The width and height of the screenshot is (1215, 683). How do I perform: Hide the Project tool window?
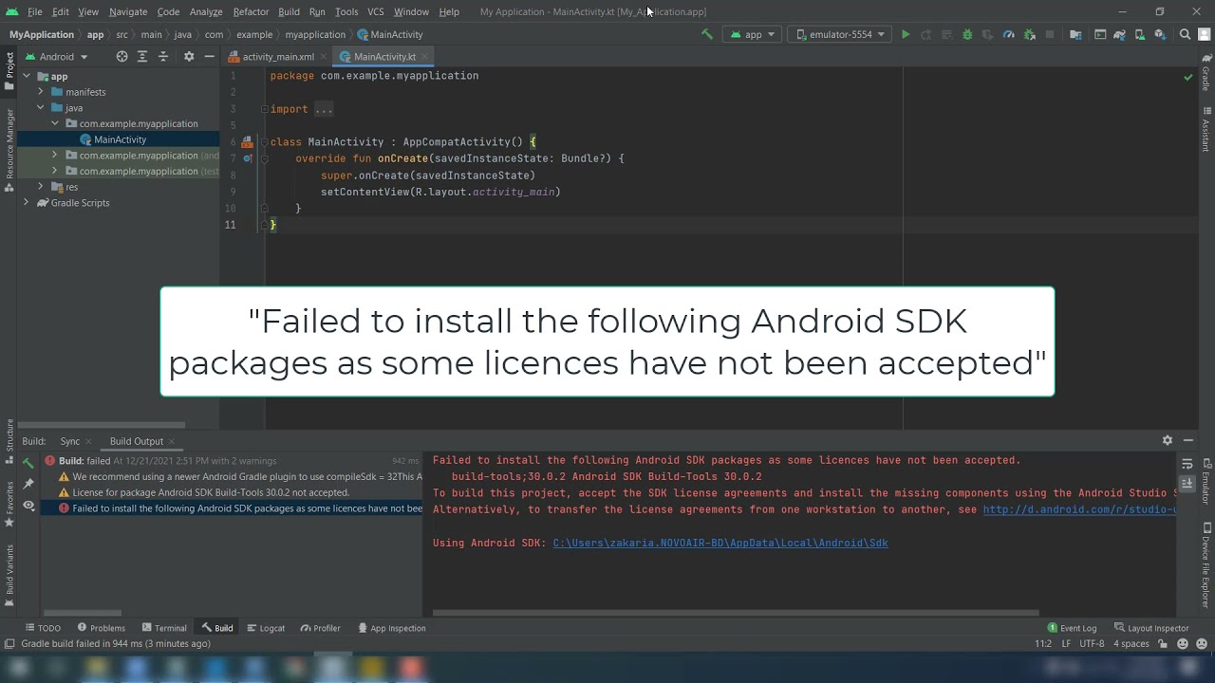coord(209,57)
